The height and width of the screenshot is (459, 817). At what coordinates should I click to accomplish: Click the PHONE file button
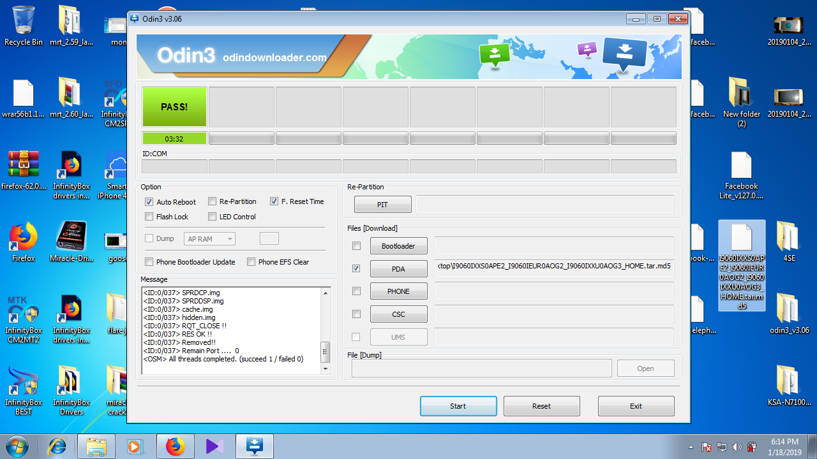[x=398, y=291]
